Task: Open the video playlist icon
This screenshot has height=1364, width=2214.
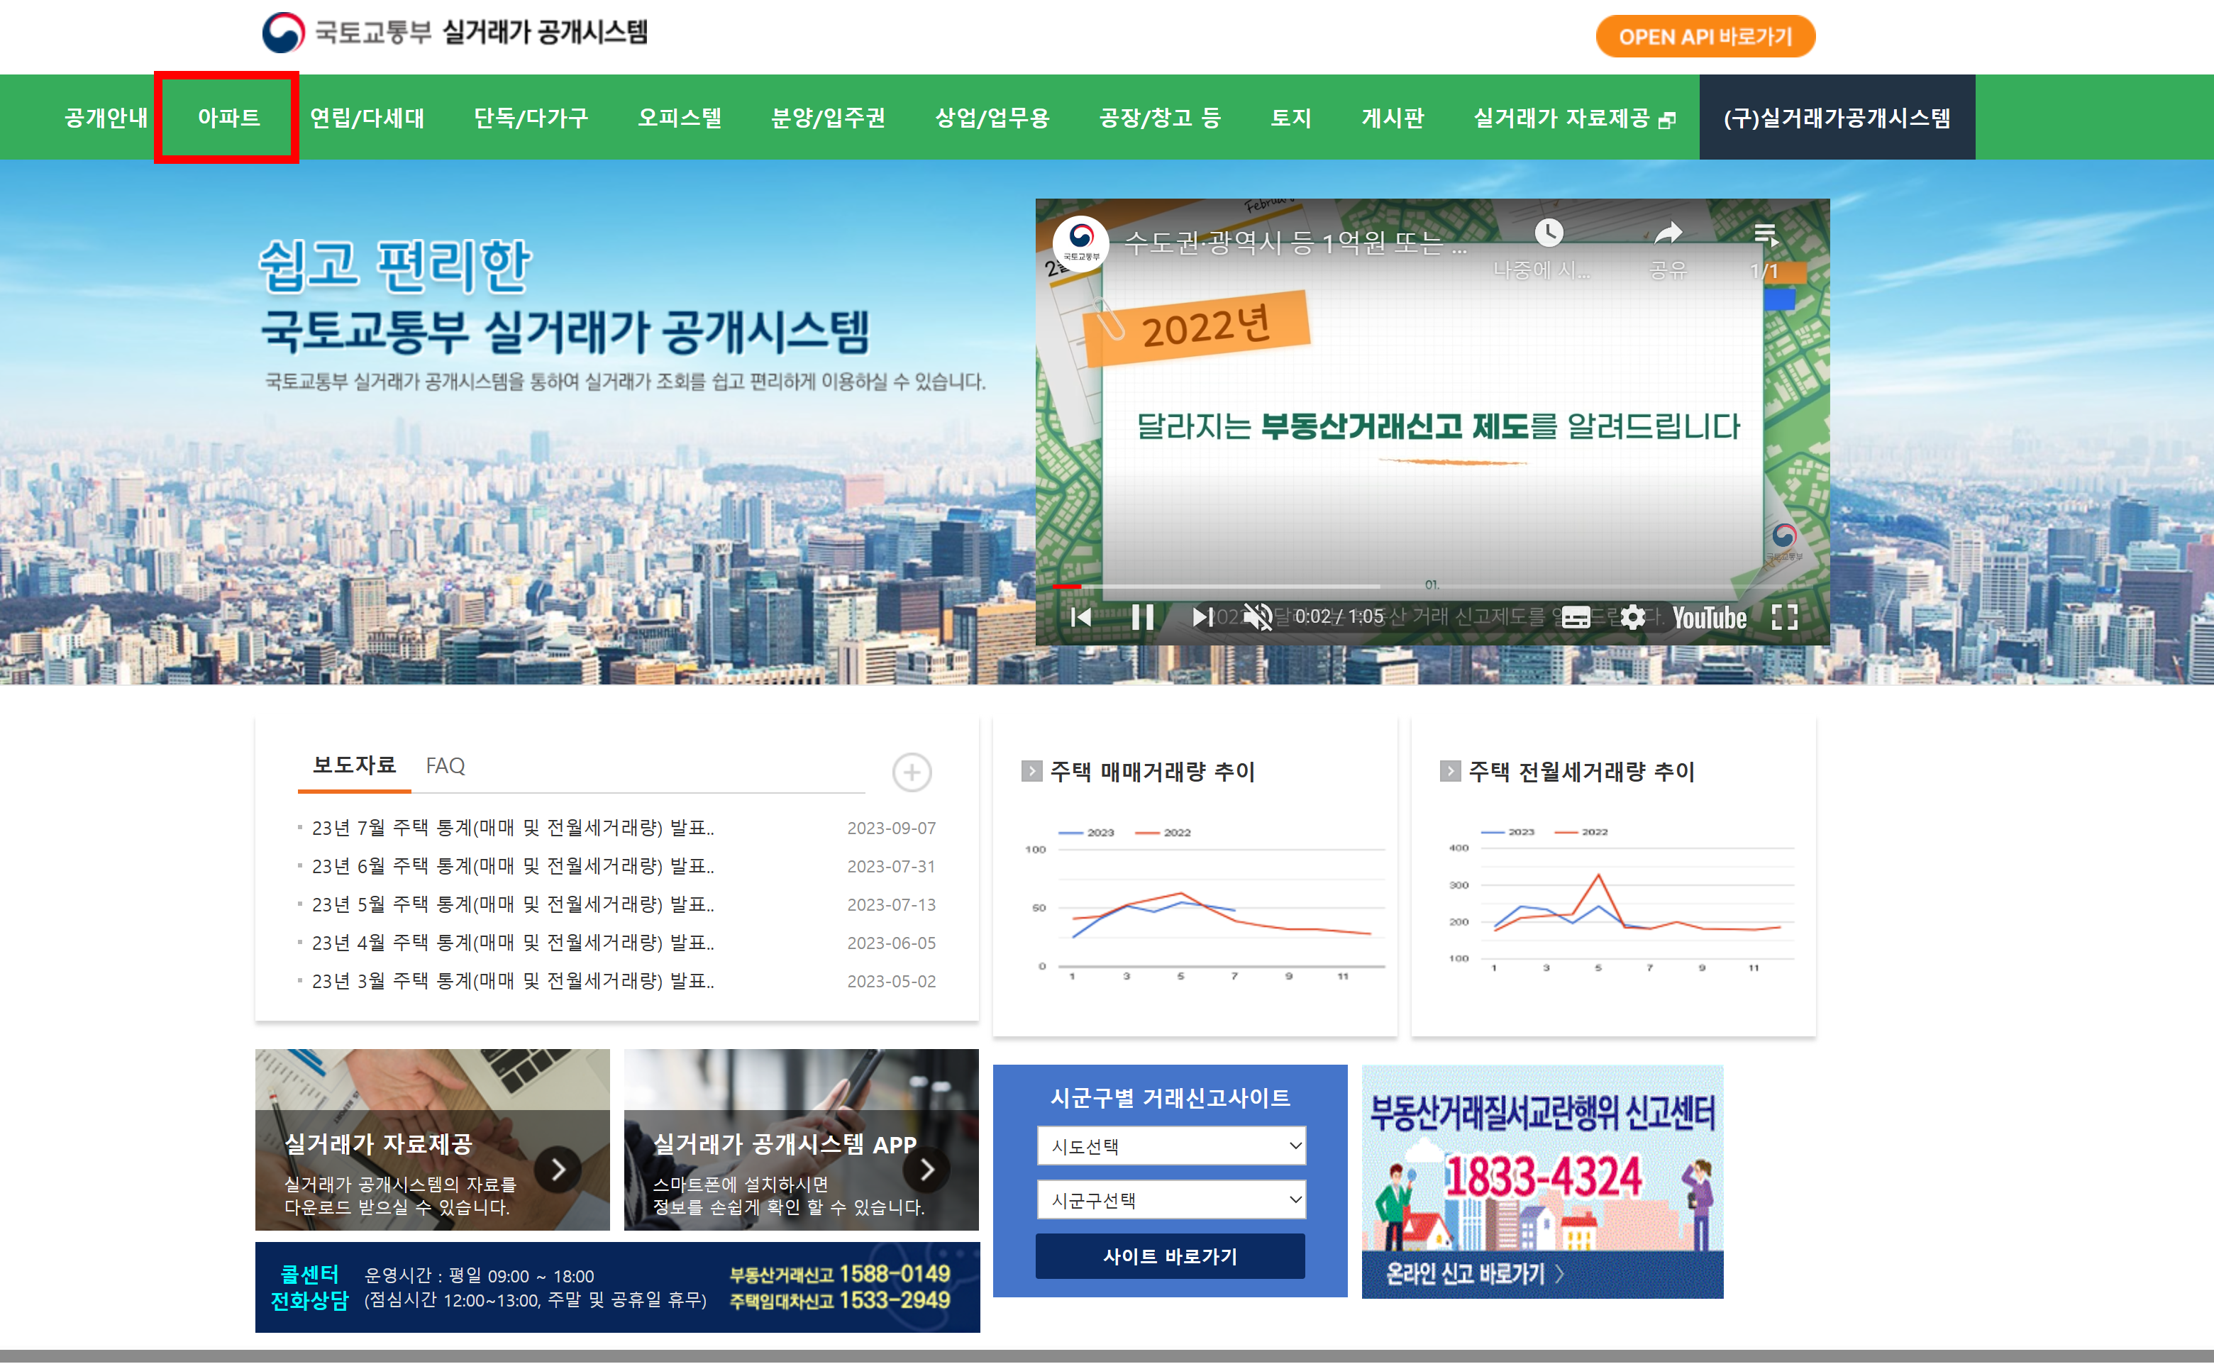Action: click(x=1765, y=235)
